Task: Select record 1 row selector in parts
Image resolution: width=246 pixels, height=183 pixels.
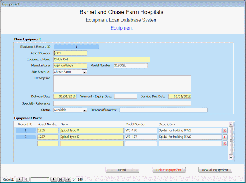Action: click(25, 130)
